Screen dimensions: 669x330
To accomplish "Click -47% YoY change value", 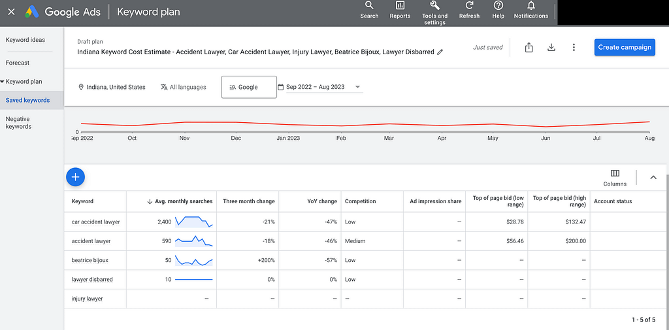I will [x=330, y=222].
